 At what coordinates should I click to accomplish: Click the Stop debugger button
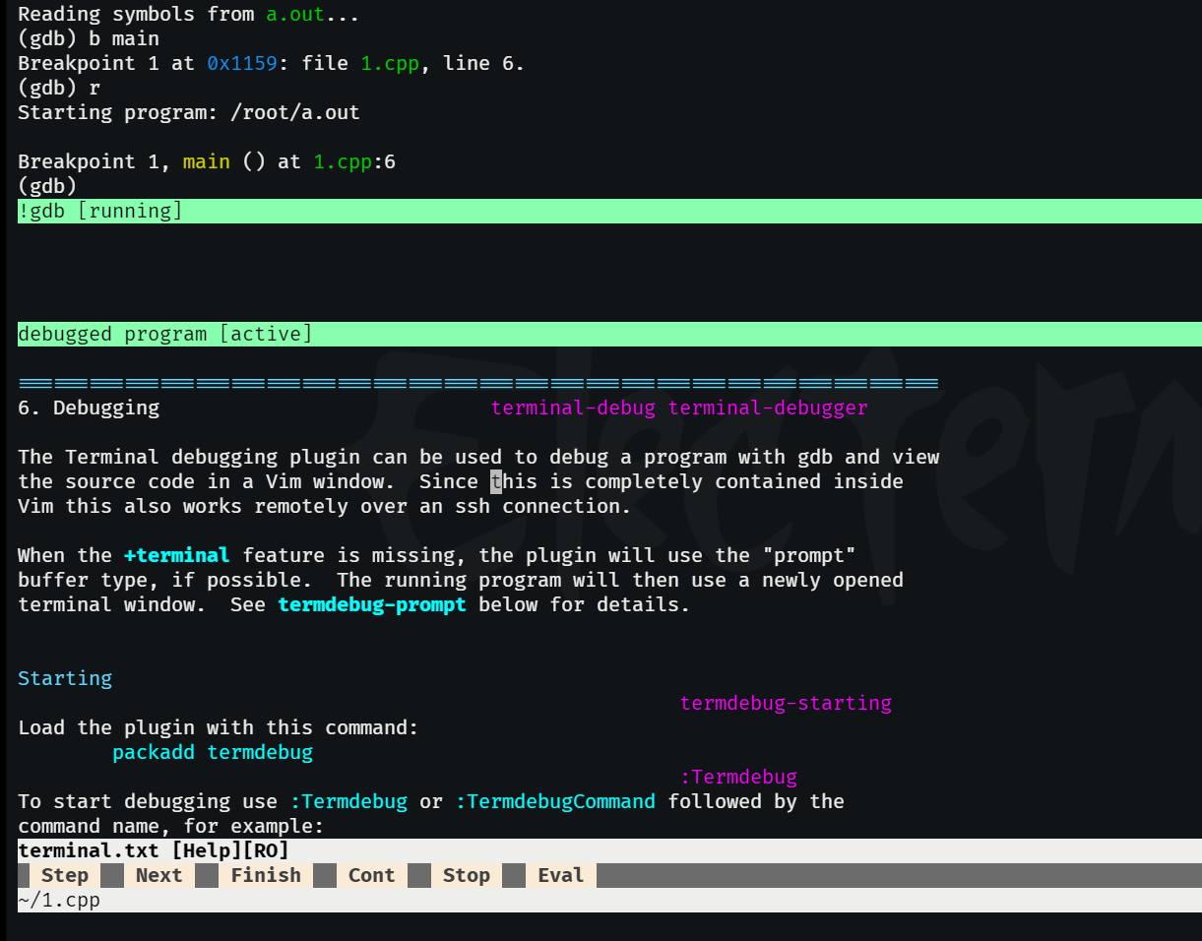[x=467, y=875]
